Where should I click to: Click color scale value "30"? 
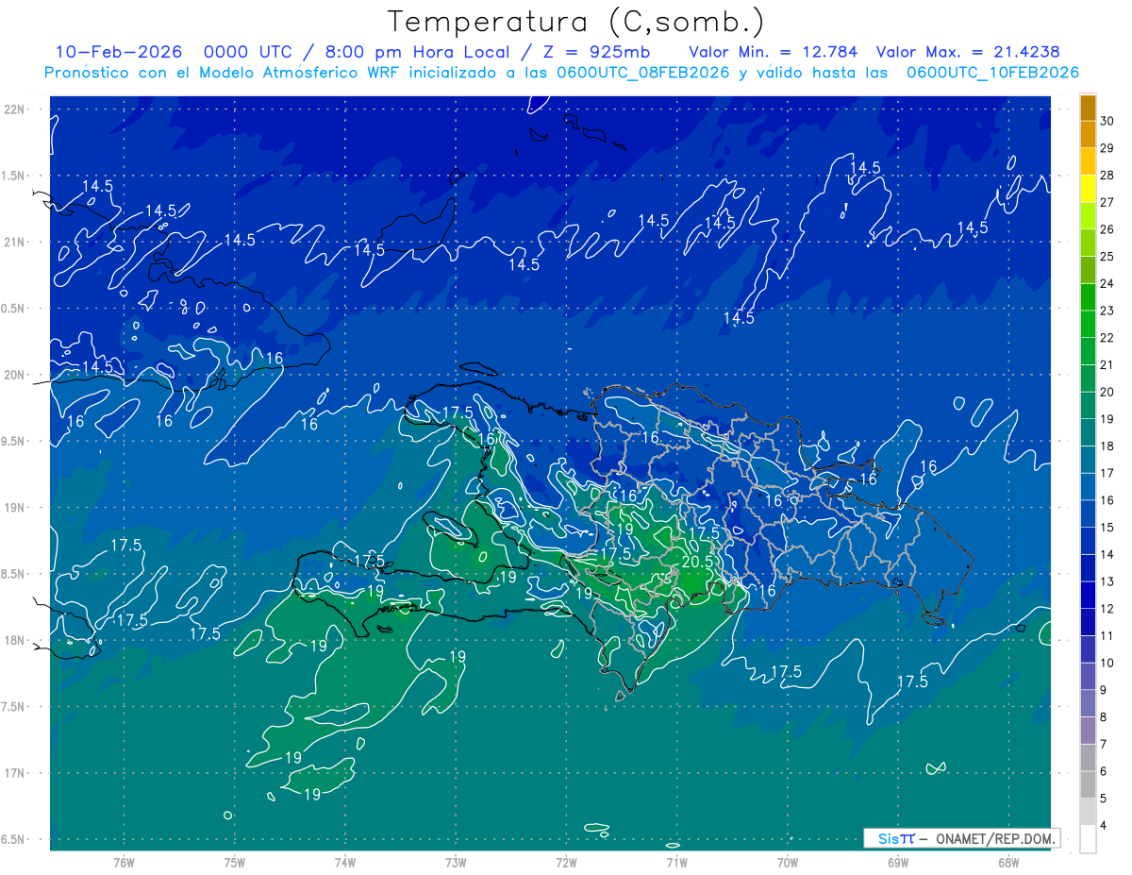coord(1107,121)
